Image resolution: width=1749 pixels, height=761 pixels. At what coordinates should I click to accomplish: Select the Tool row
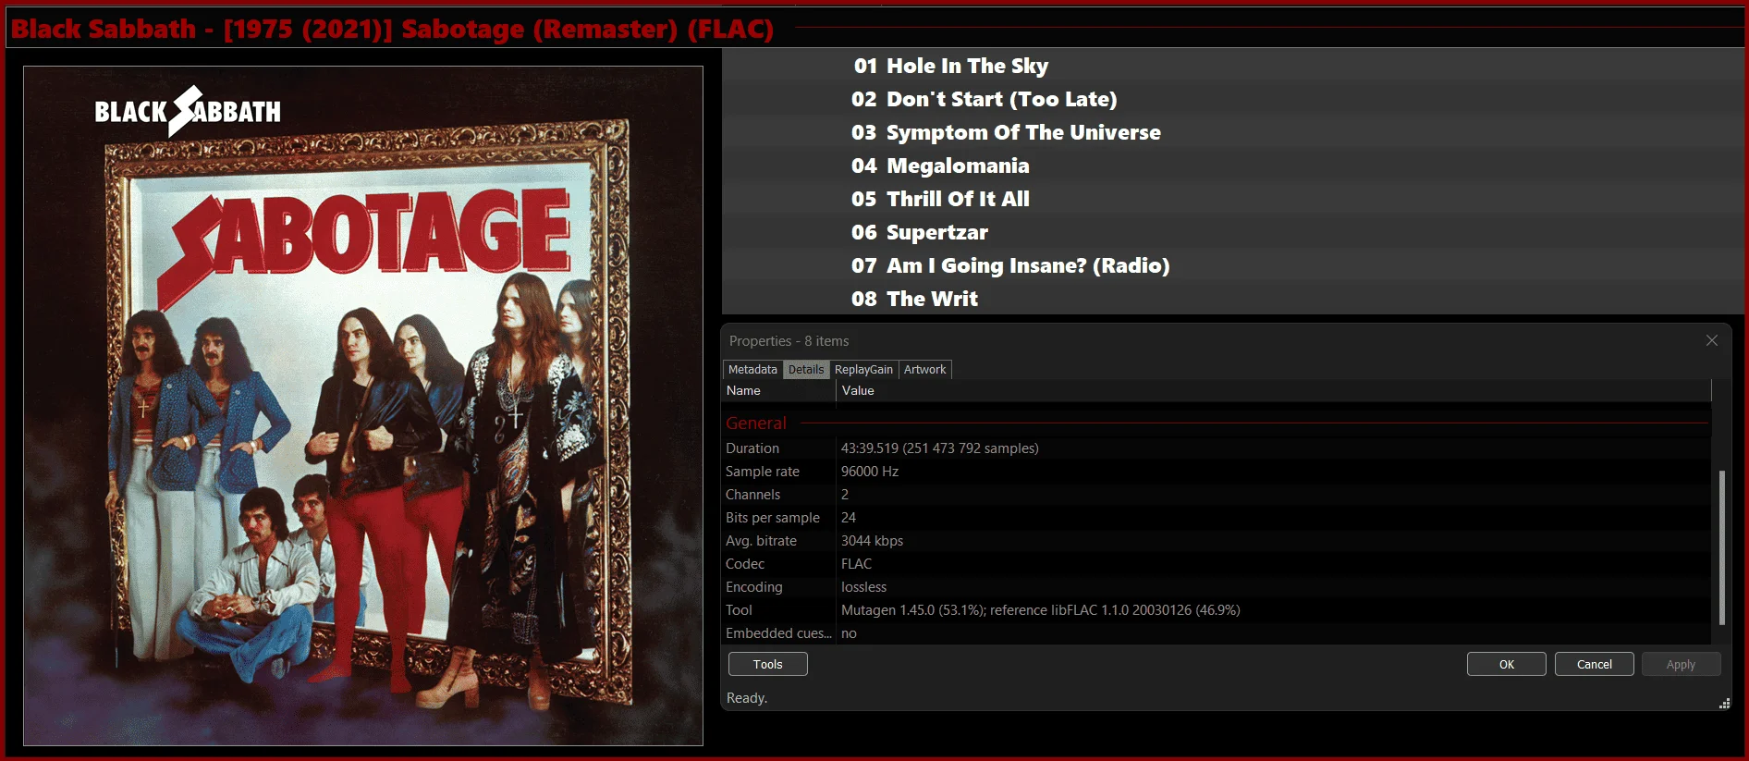click(1217, 609)
